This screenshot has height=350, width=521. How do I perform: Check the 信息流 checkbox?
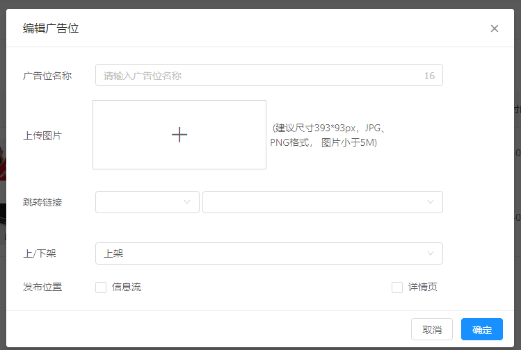click(x=101, y=287)
